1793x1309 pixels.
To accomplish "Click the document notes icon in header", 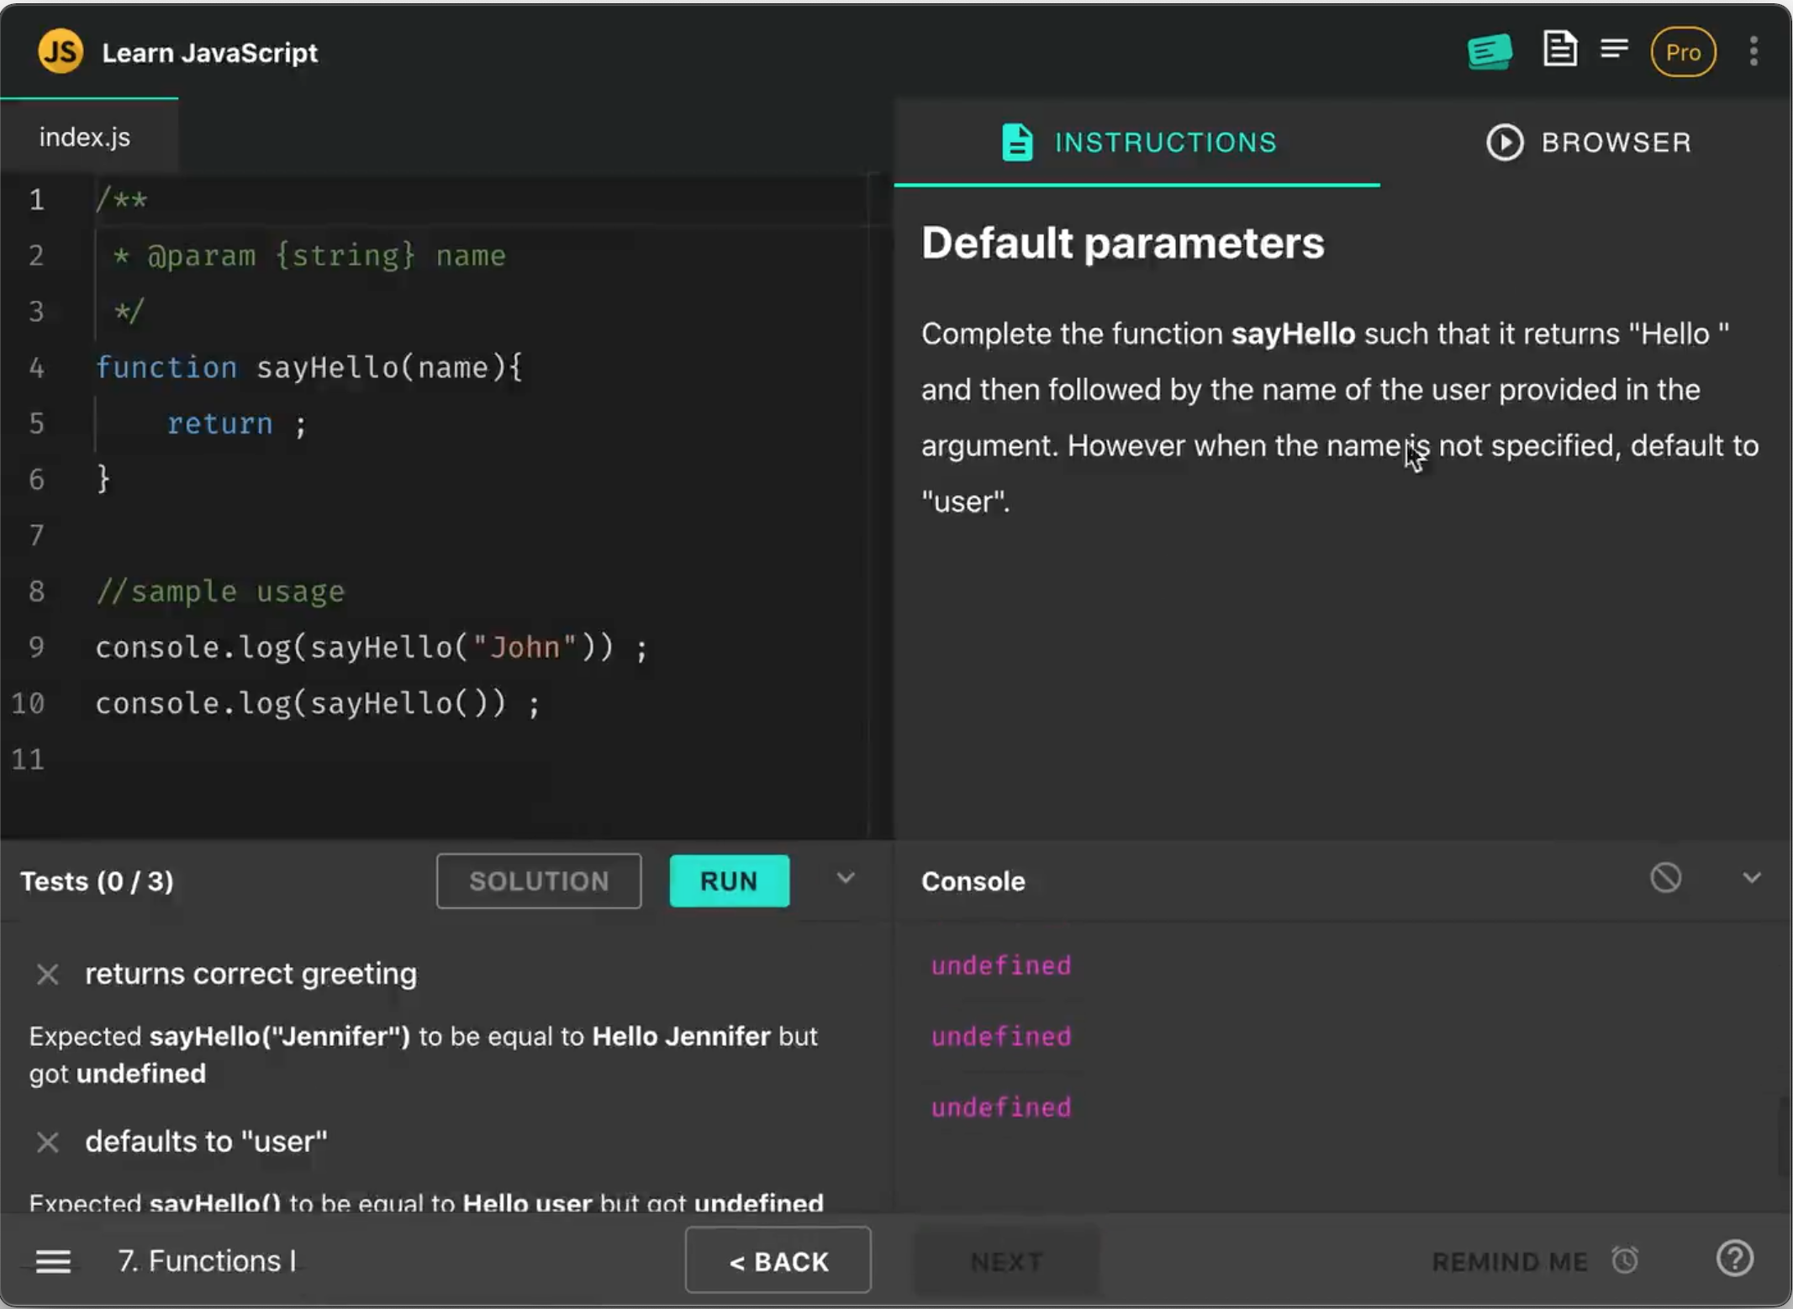I will point(1559,49).
